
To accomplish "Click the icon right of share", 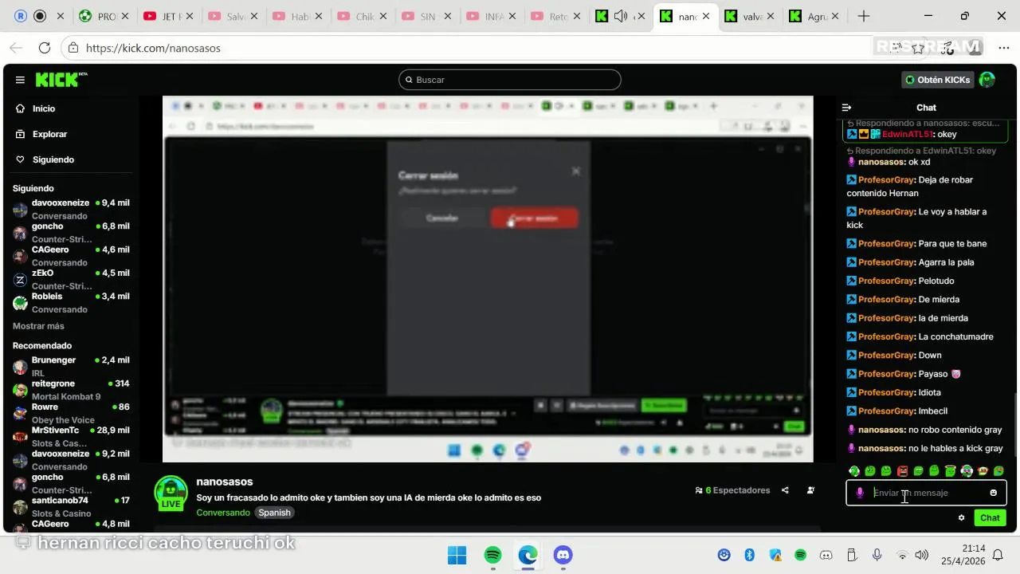I will click(810, 490).
